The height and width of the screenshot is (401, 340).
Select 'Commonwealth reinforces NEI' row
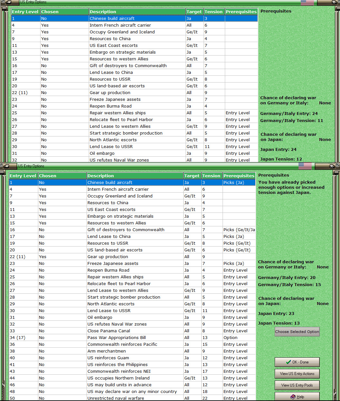tap(132, 371)
